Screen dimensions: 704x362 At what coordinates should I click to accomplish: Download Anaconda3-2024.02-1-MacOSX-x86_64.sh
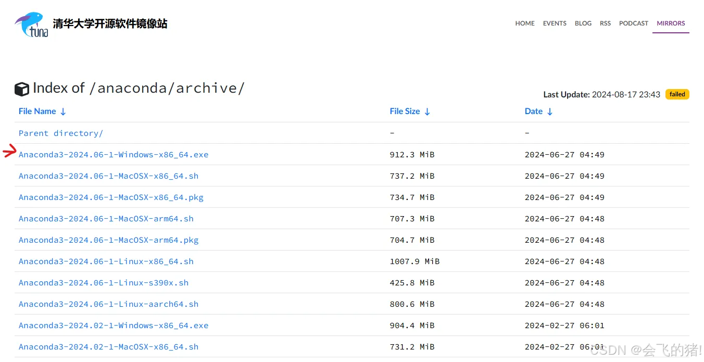point(108,347)
